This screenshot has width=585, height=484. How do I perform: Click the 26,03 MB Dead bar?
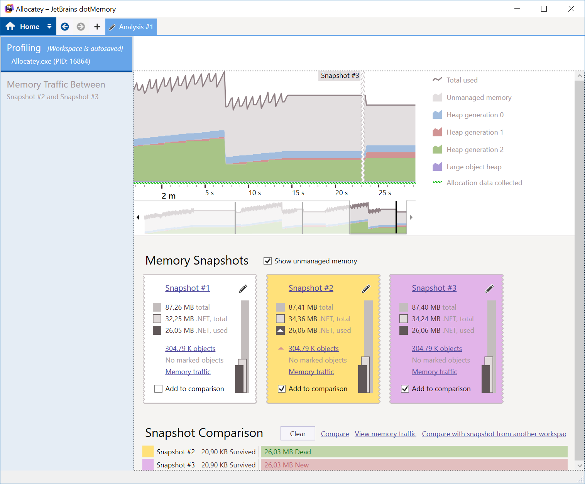pos(414,452)
